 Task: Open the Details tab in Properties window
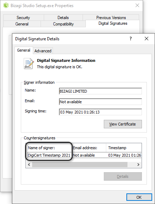[x=63, y=18]
